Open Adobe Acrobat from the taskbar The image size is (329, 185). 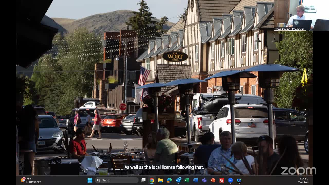[222, 180]
